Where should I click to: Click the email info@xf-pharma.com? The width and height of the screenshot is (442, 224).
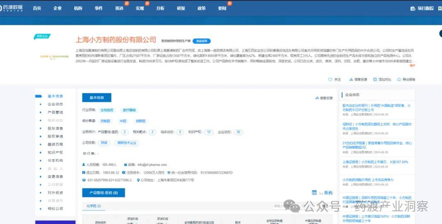[x=152, y=164]
